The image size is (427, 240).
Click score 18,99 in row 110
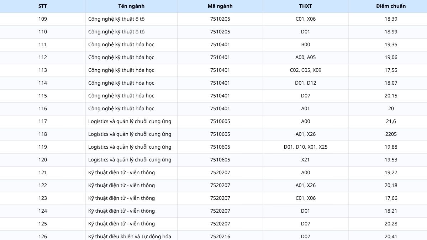pyautogui.click(x=391, y=32)
